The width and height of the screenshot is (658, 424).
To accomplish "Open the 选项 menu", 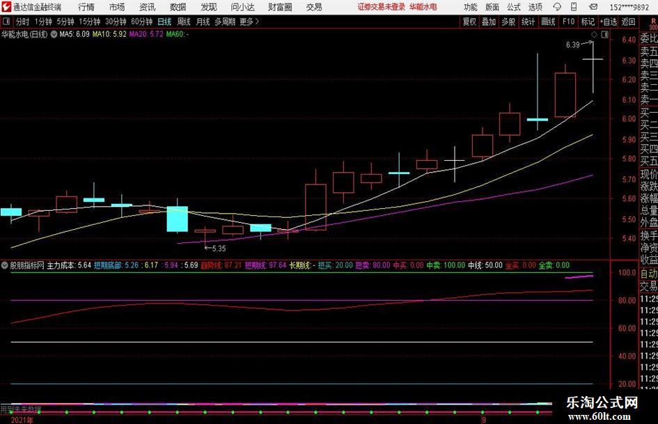I will (535, 7).
